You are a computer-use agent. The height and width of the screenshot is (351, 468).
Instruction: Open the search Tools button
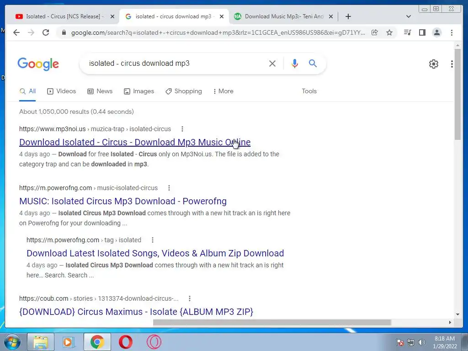(309, 91)
